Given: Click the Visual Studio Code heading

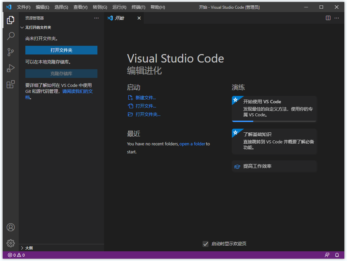Looking at the screenshot, I should (175, 58).
